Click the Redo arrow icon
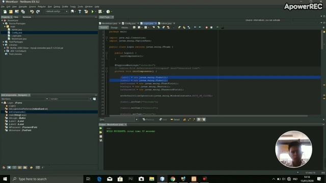Screen dimensions: 326x183 pos(38,12)
